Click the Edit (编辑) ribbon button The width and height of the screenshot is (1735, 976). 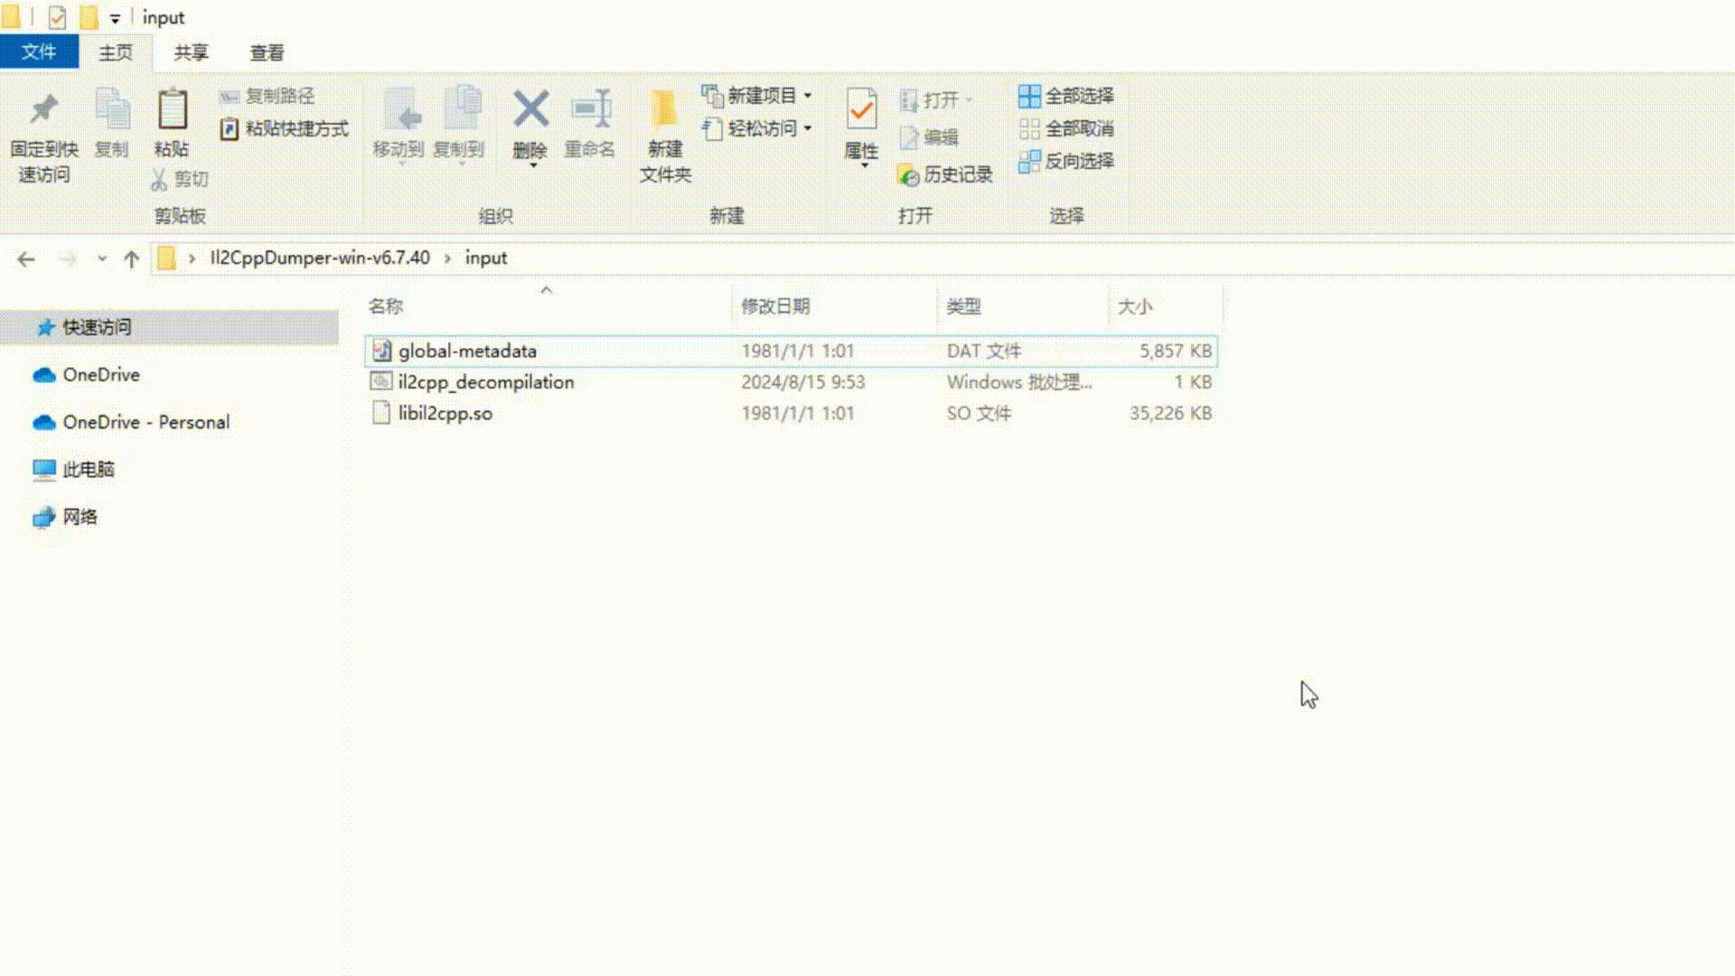(x=929, y=137)
